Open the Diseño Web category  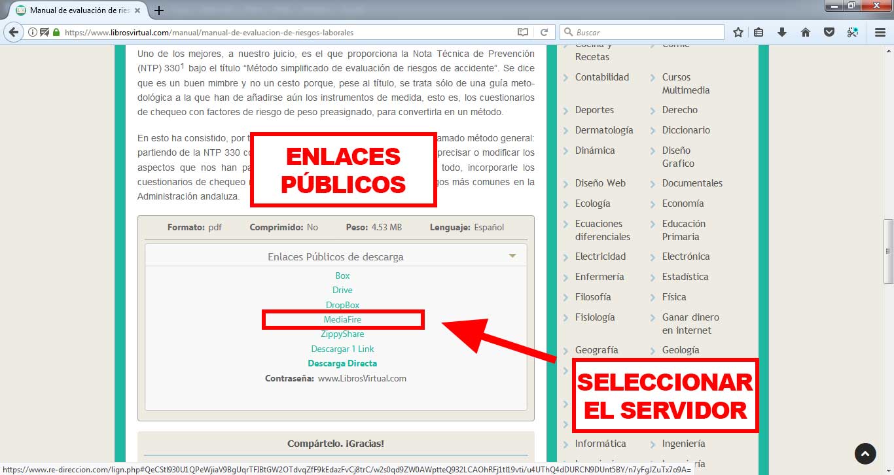(x=600, y=183)
